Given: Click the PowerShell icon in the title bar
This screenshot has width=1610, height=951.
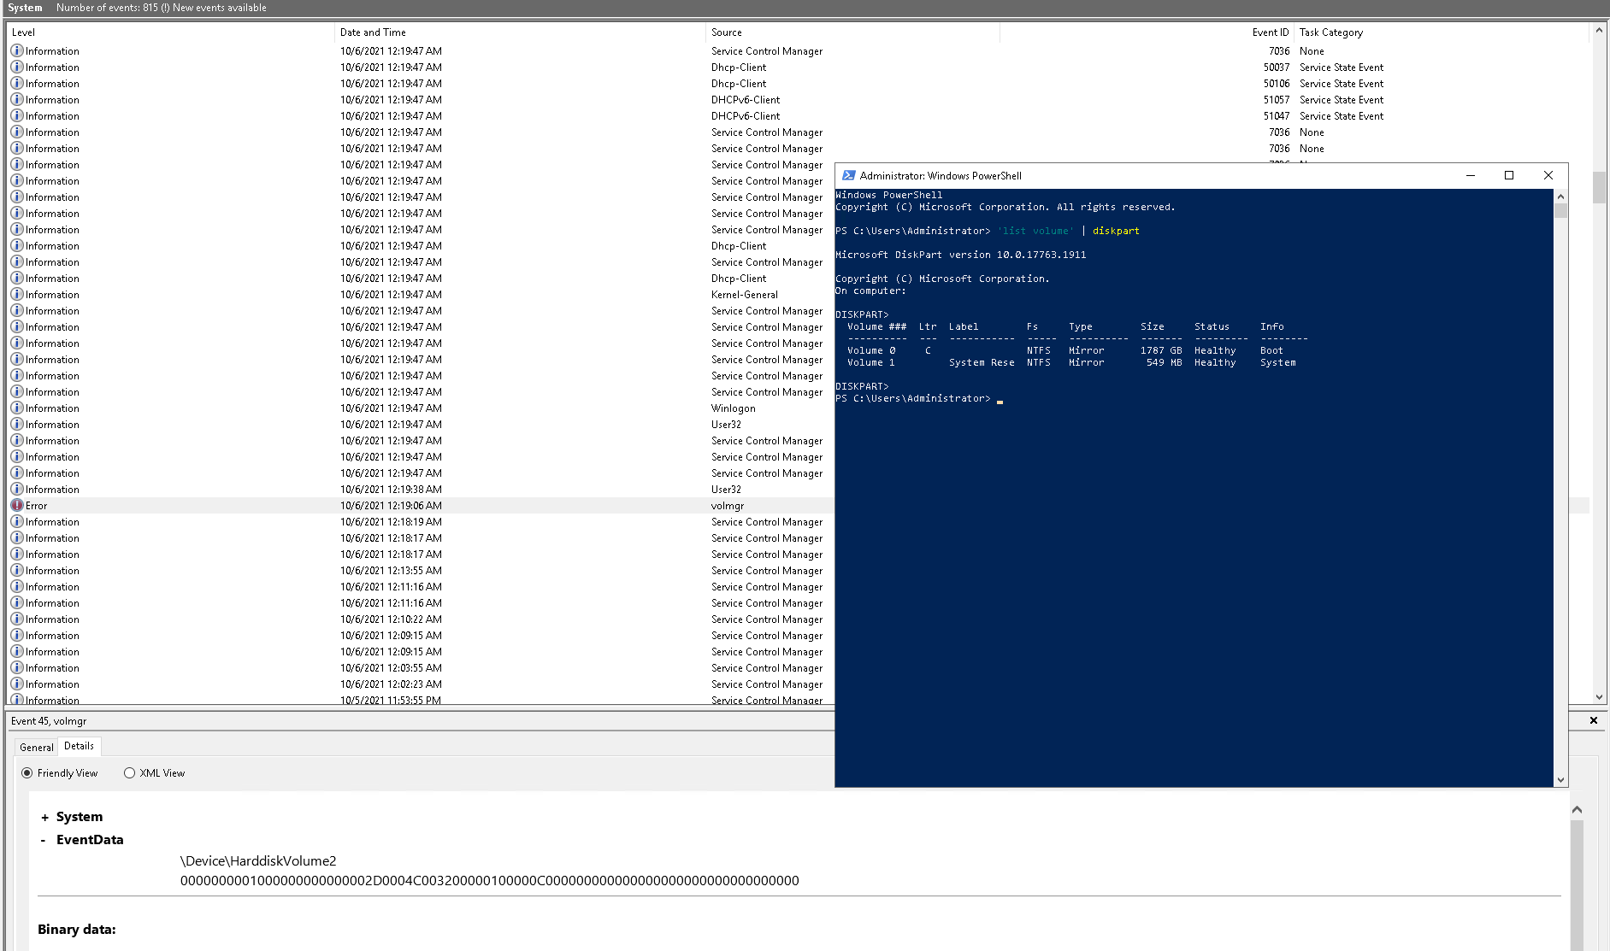Looking at the screenshot, I should point(849,175).
